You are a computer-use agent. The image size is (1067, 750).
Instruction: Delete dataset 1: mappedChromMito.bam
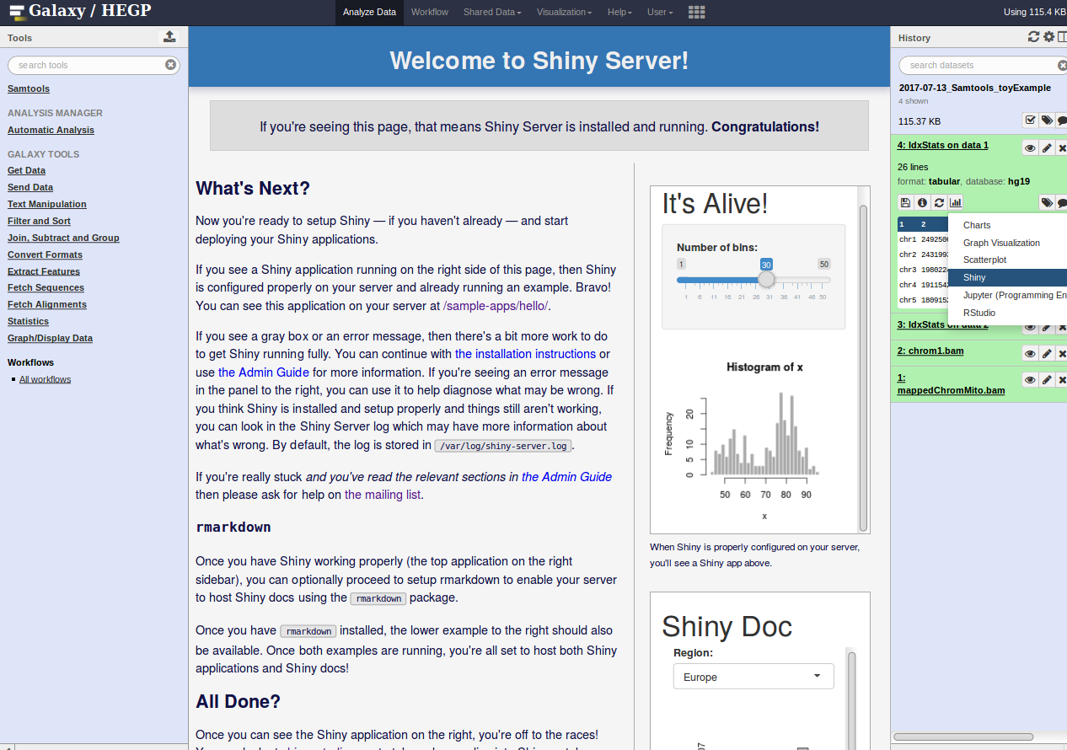click(x=1061, y=380)
